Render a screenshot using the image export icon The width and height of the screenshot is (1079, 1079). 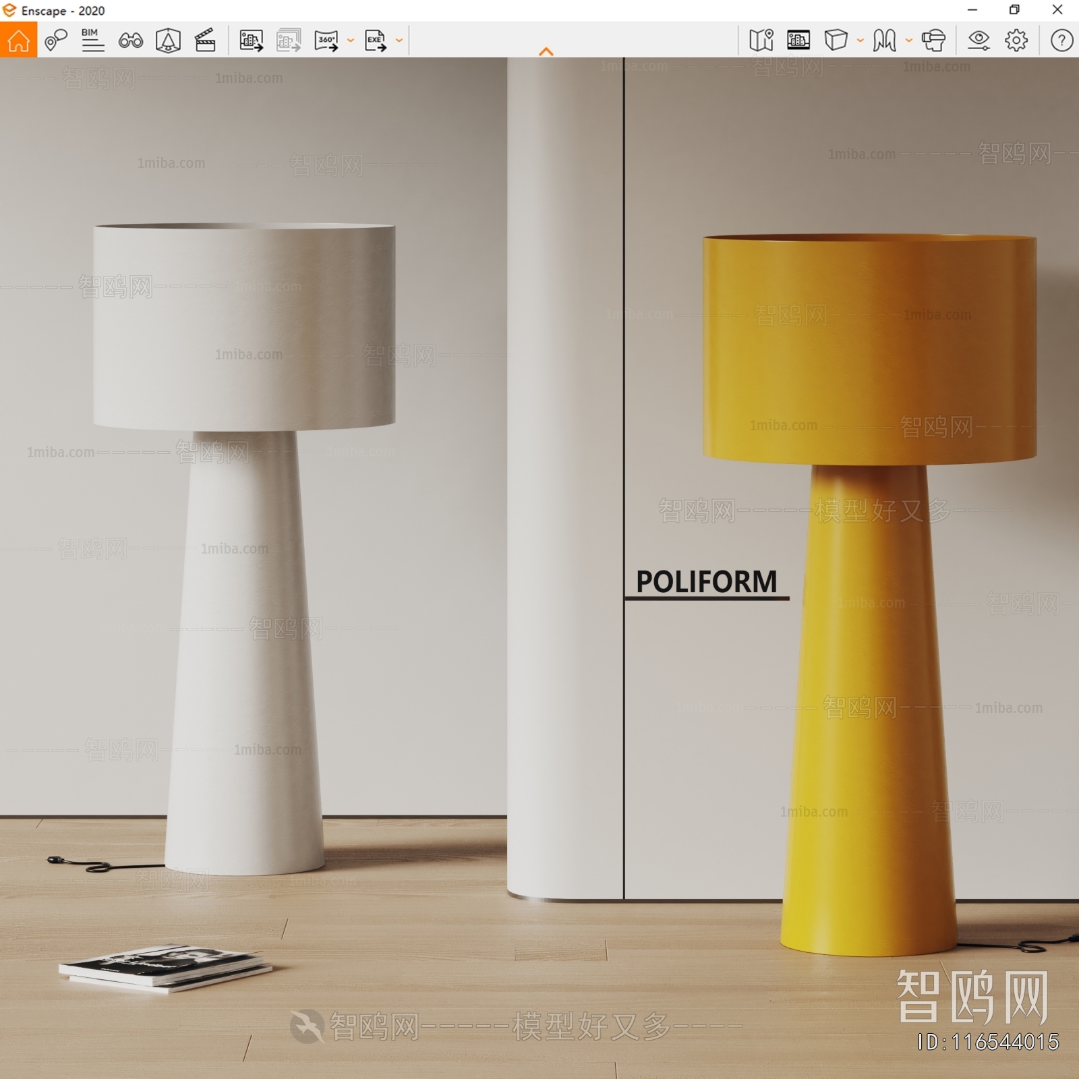(251, 42)
